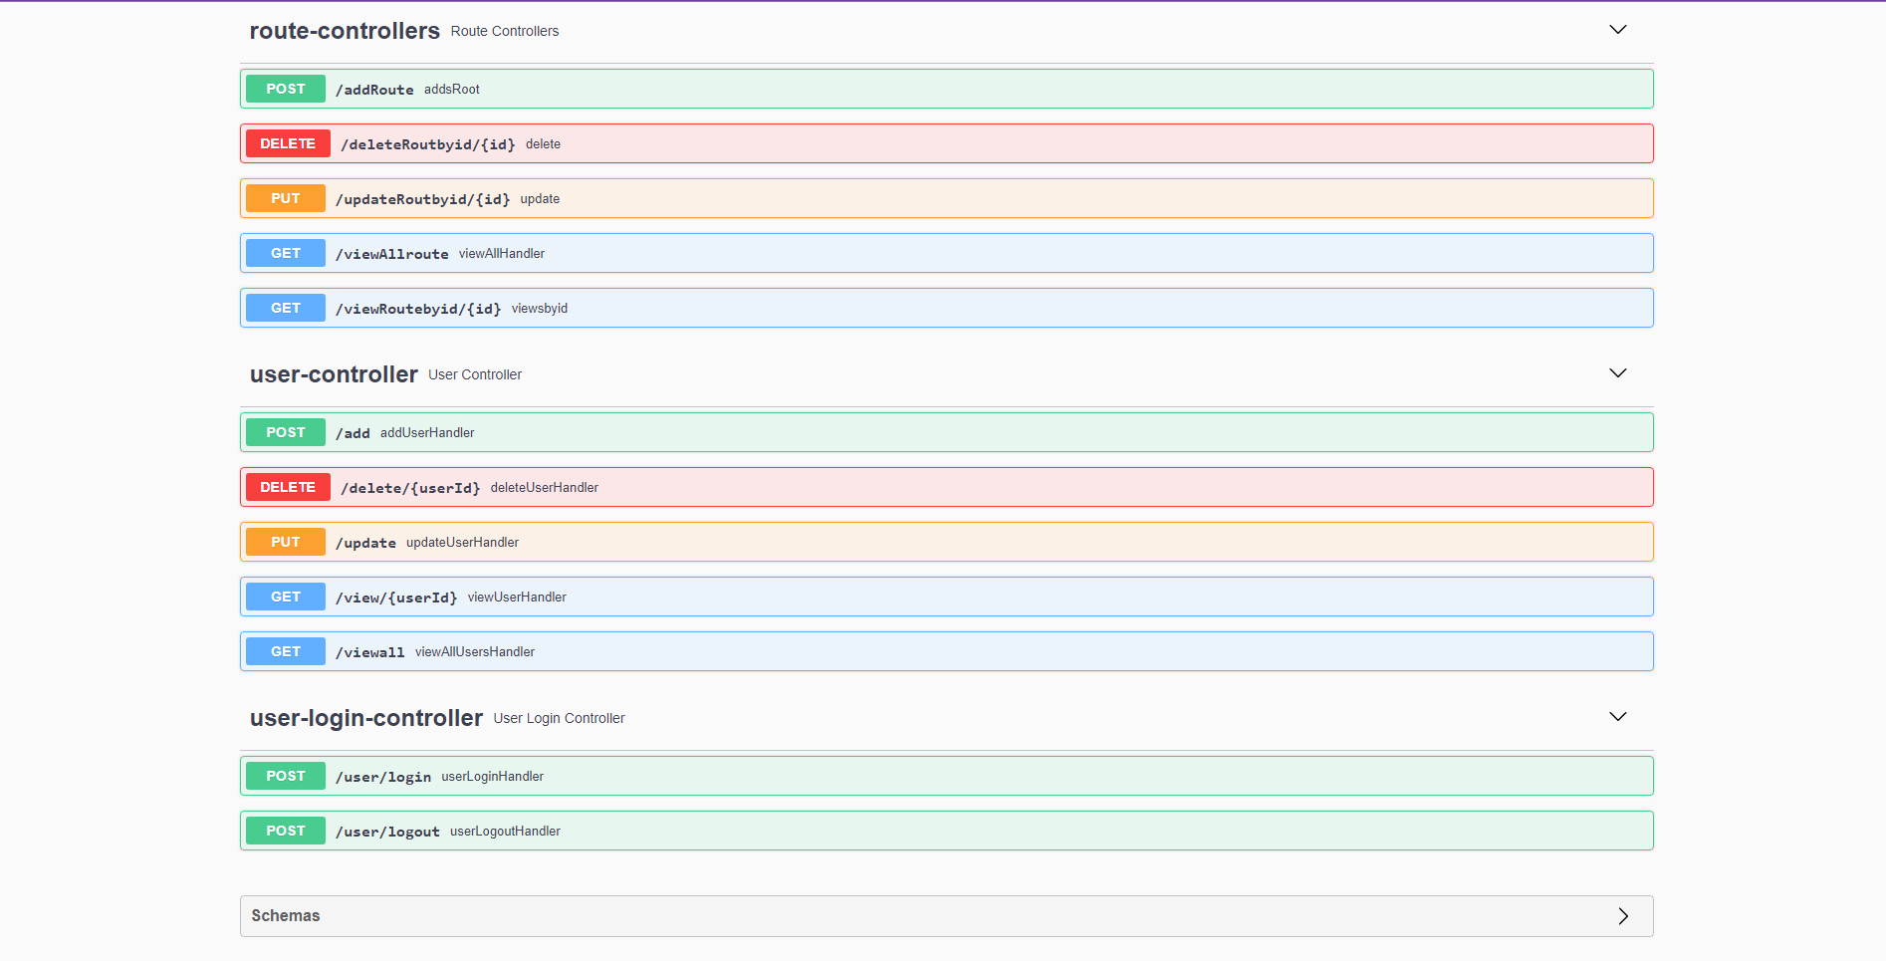Open the DELETE /deleteRoutbyid/{id} endpoint
This screenshot has width=1886, height=961.
click(946, 143)
